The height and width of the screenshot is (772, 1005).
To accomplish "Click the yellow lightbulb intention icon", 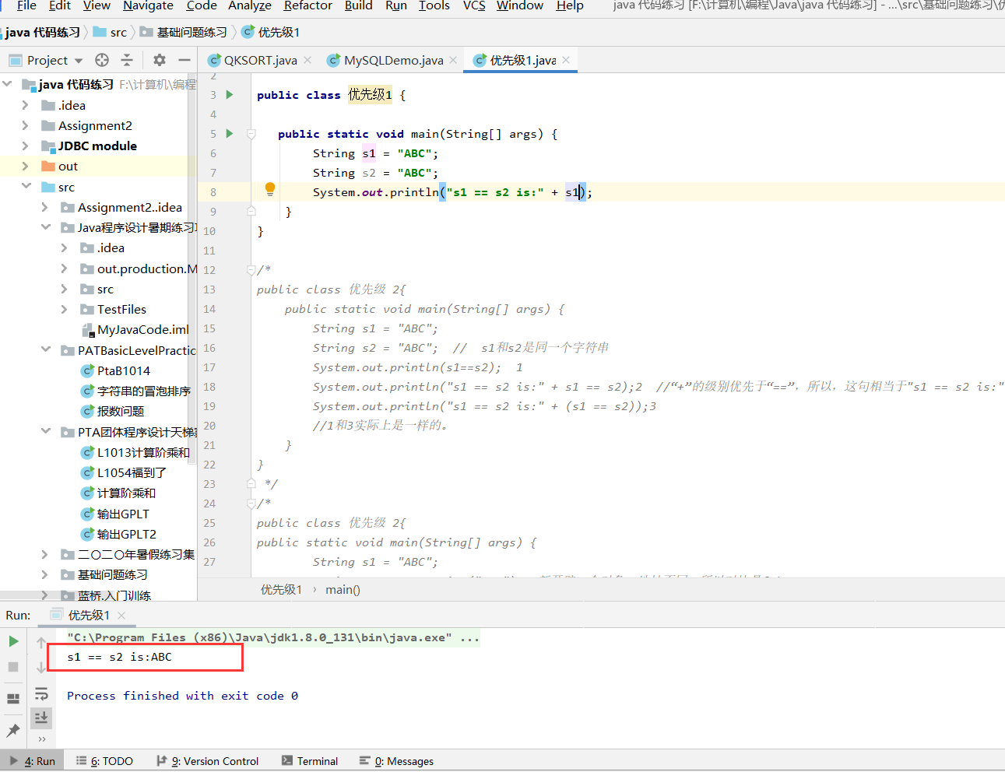I will pos(270,188).
